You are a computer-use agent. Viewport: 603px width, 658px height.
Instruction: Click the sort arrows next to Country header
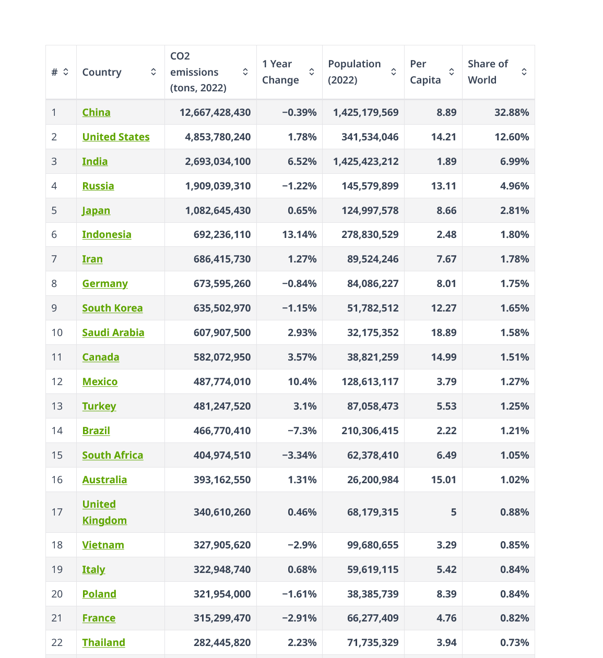pos(153,72)
